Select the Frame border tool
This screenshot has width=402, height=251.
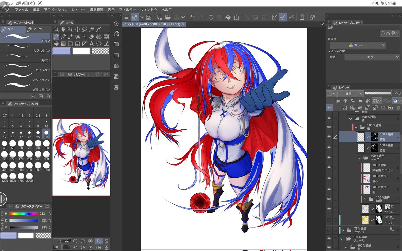(x=77, y=44)
